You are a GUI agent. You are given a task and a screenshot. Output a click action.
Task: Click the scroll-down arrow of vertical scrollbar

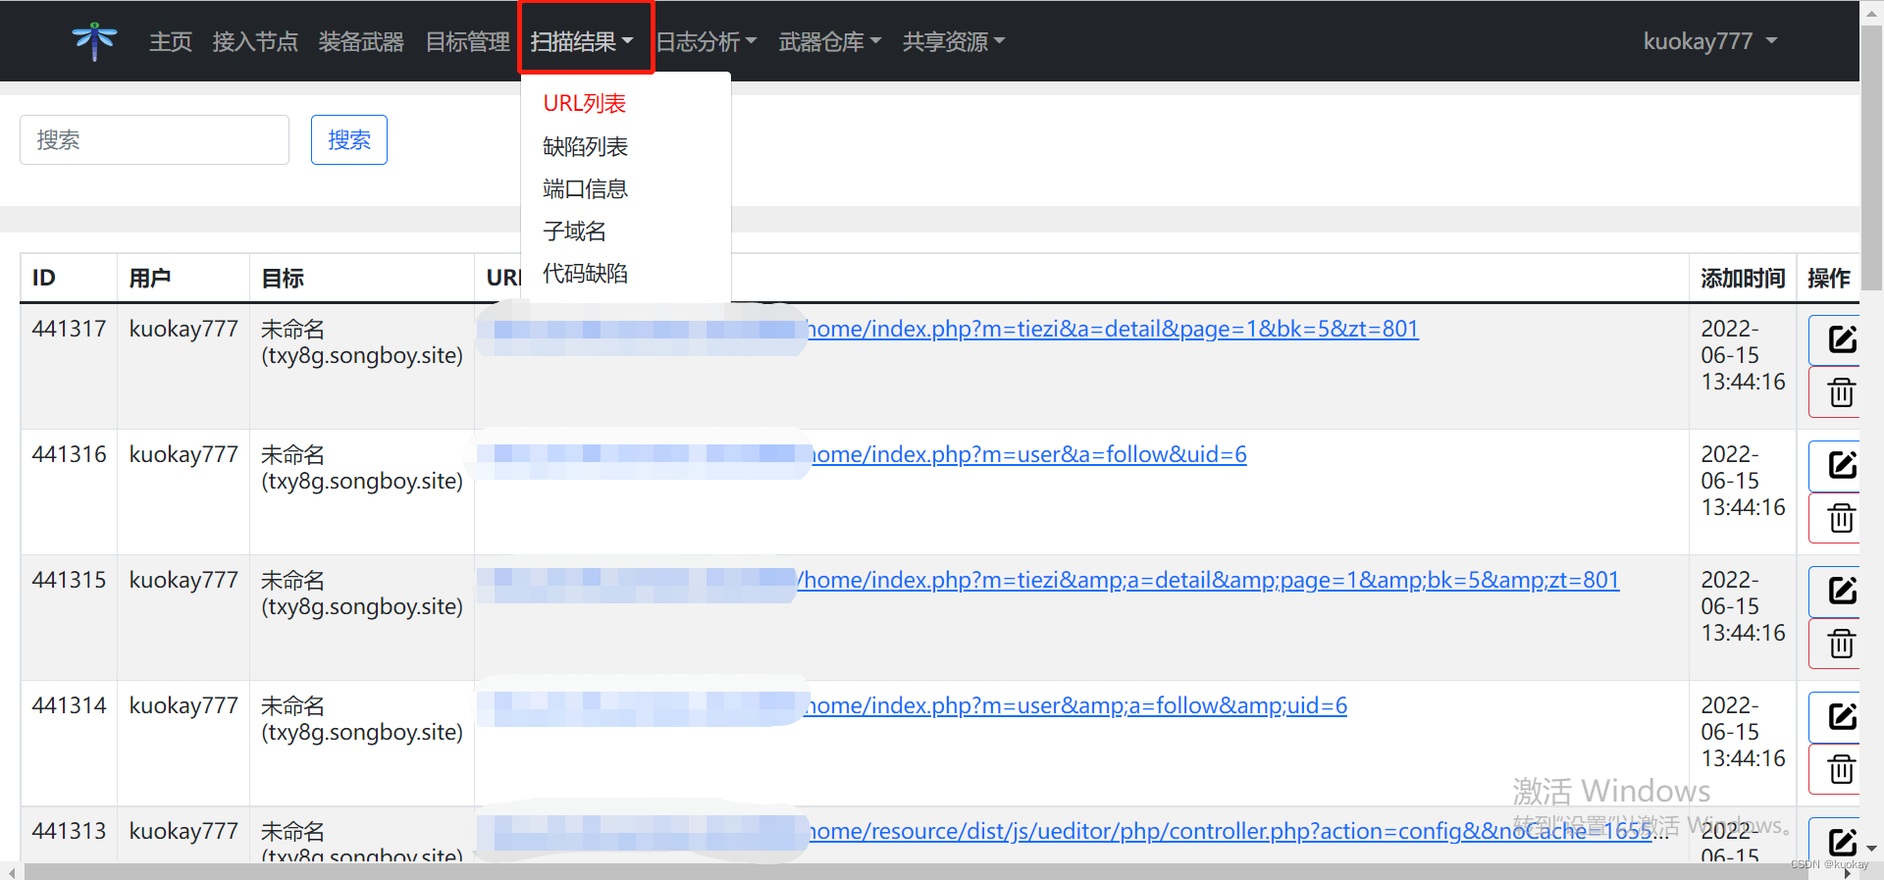click(x=1871, y=849)
